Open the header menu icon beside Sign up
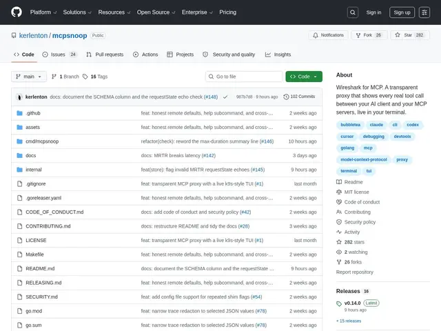441x331 pixels. [x=424, y=12]
